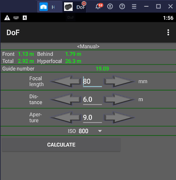The image size is (176, 180).
Task: Maximize the emulator window
Action: coord(158,6)
